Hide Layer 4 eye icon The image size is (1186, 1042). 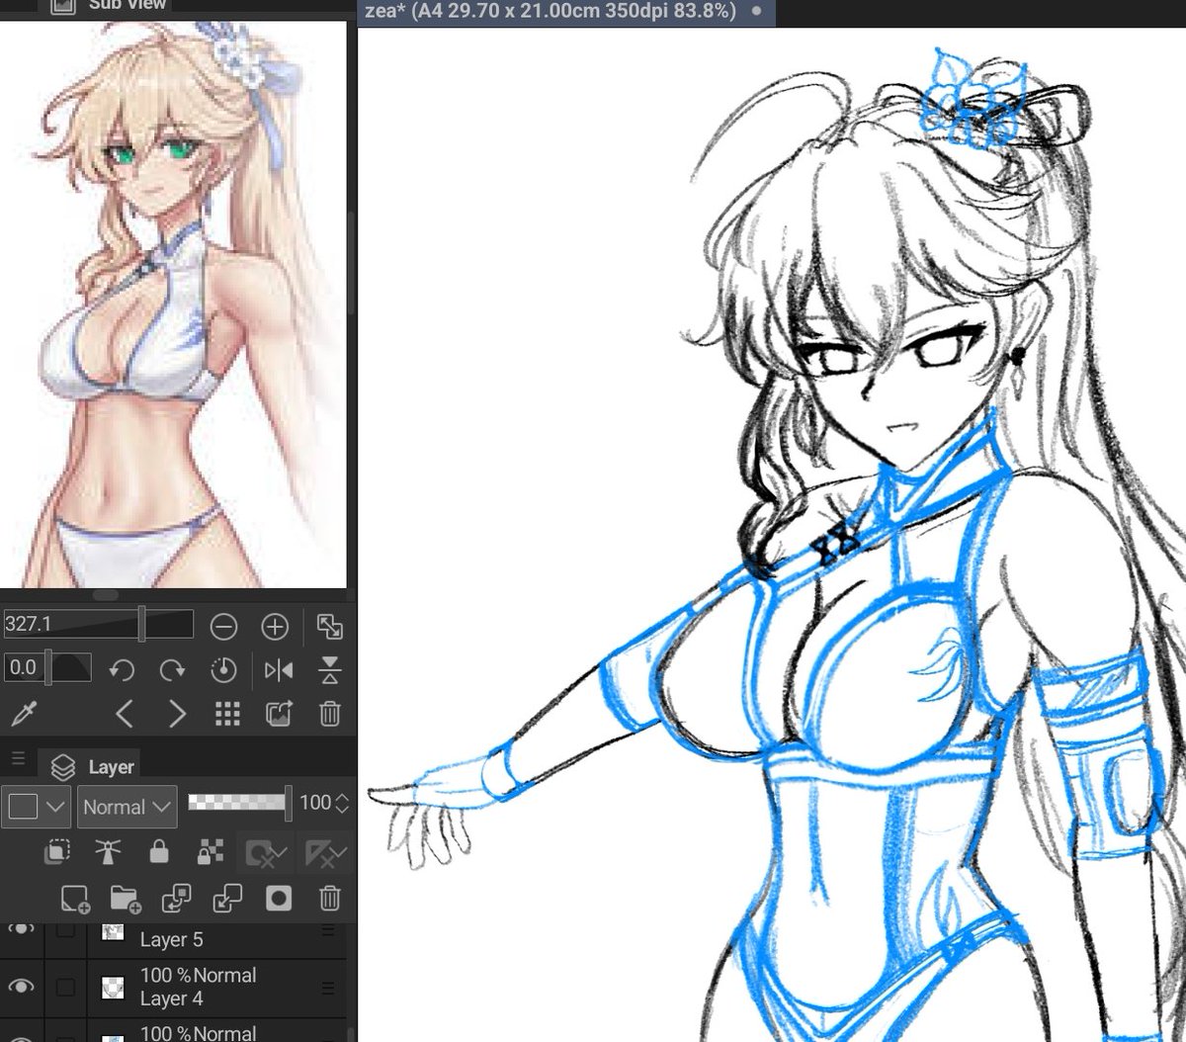point(22,987)
